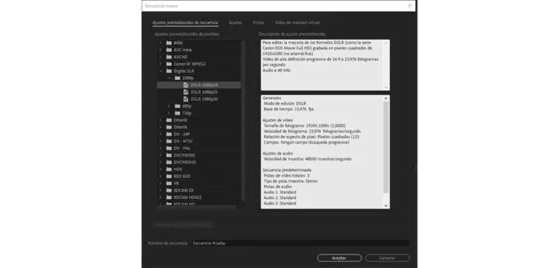Screen dimensions: 559x268
Task: Switch to the Ajustes tab
Action: pos(236,23)
